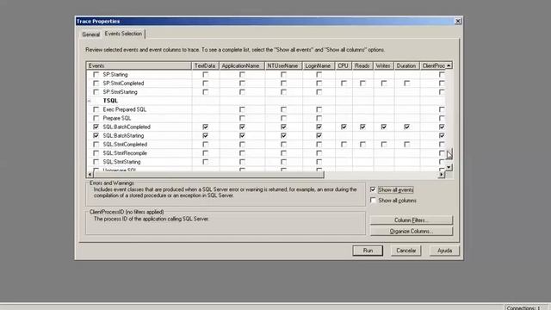Screen dimensions: 551x310
Task: Uncheck the SQL:BatchStarting event checkbox
Action: click(96, 136)
